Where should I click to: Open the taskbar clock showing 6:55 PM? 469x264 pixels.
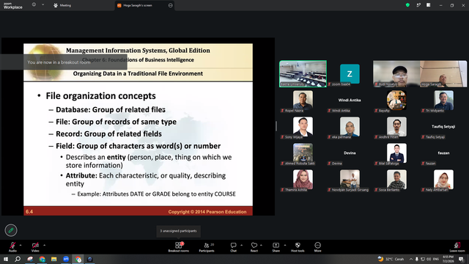pos(448,259)
